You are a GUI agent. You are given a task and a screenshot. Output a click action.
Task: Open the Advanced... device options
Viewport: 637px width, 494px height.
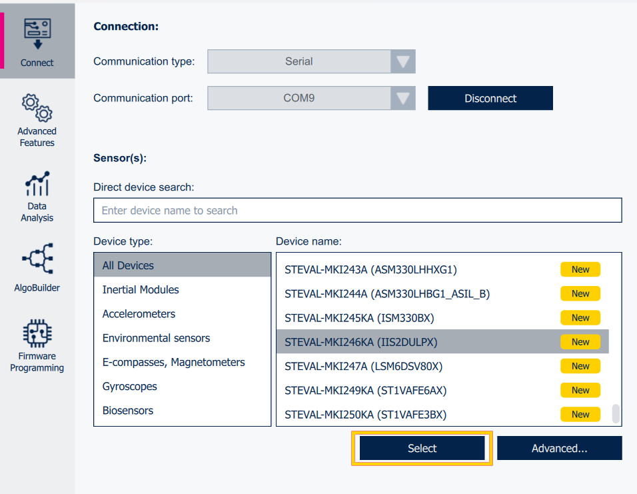[559, 449]
